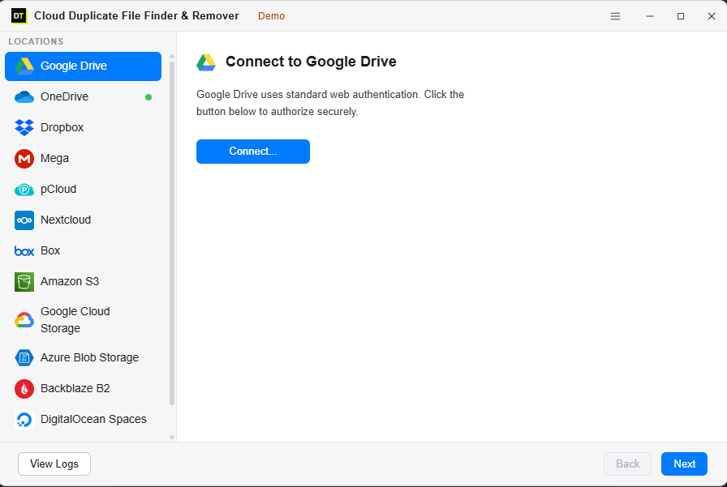The image size is (727, 487).
Task: Click the sidebar scrollbar up arrow
Action: point(172,56)
